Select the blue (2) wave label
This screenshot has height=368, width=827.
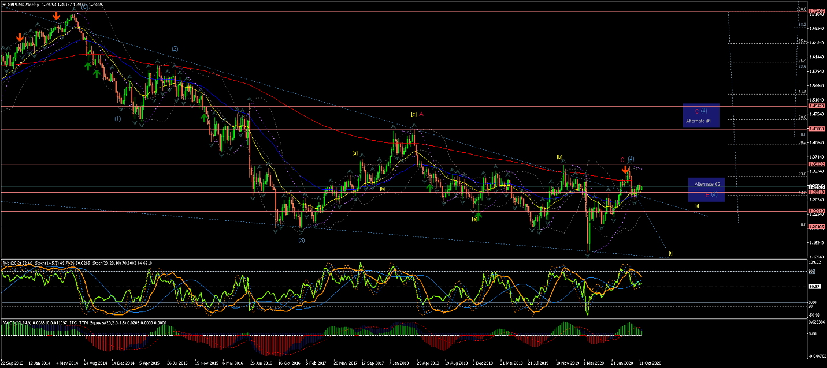pyautogui.click(x=175, y=48)
